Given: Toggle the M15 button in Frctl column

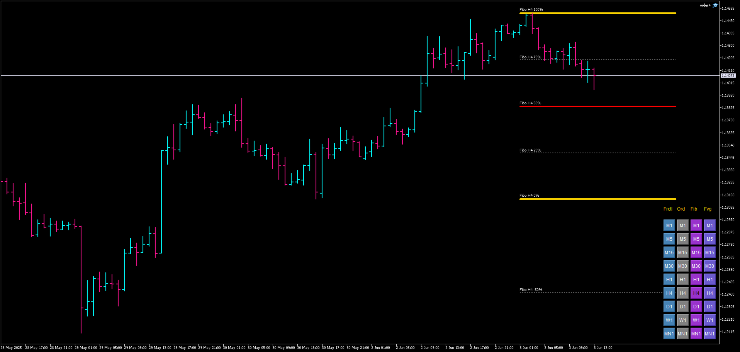Looking at the screenshot, I should coord(669,253).
